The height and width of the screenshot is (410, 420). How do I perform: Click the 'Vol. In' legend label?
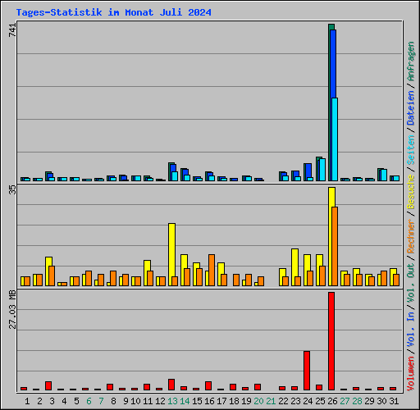pos(411,330)
